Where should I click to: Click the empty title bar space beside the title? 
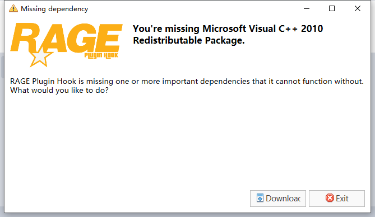191,8
